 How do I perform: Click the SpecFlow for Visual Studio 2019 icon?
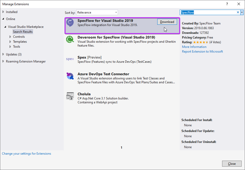[x=70, y=23]
